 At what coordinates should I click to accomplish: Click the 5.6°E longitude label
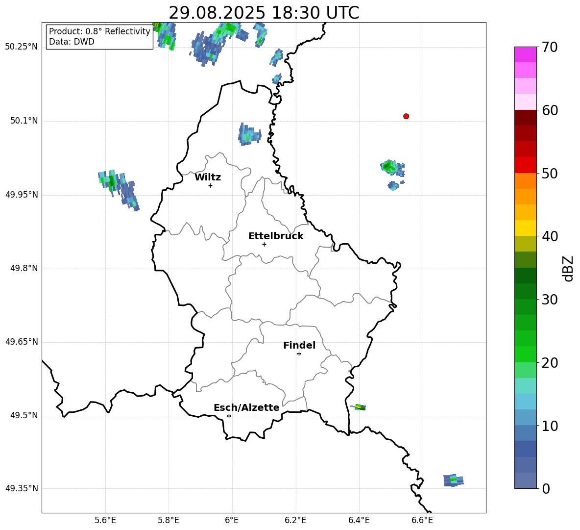(x=105, y=520)
